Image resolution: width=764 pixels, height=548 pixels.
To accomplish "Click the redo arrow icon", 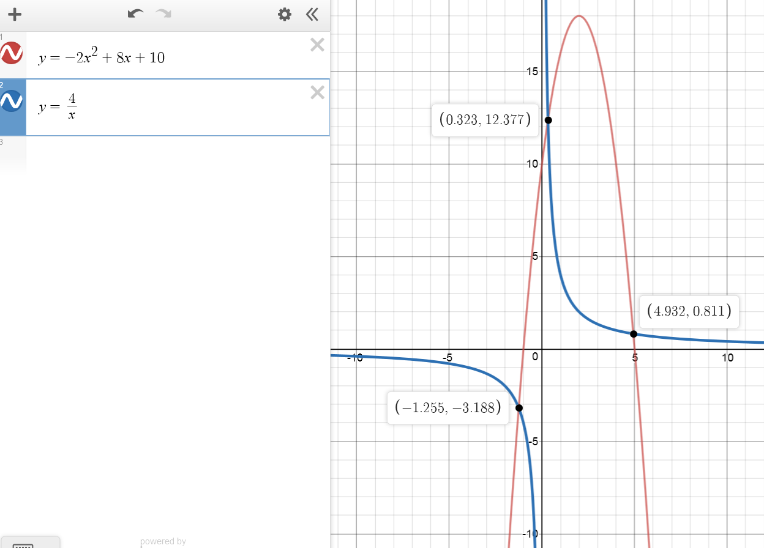I will coord(163,14).
